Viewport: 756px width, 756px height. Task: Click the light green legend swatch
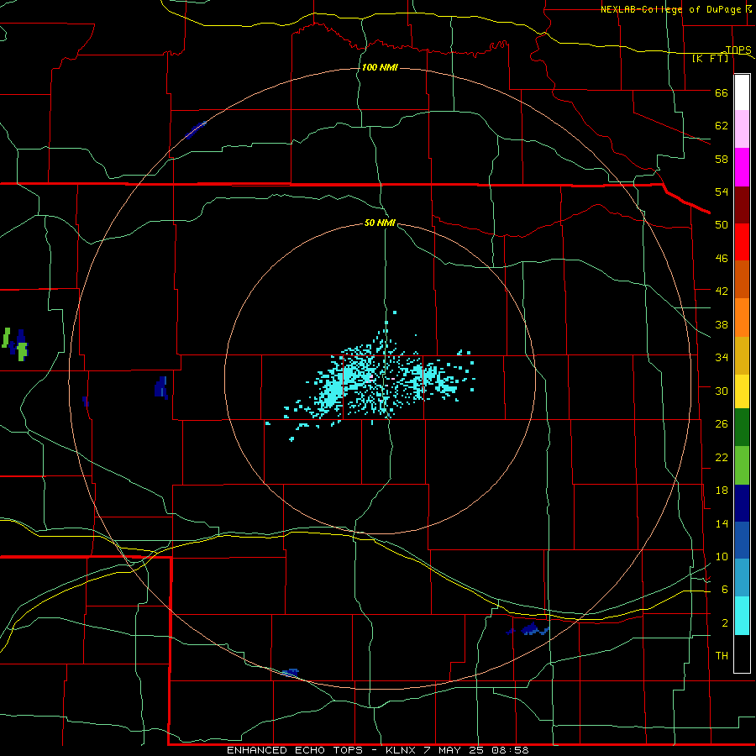coord(742,465)
